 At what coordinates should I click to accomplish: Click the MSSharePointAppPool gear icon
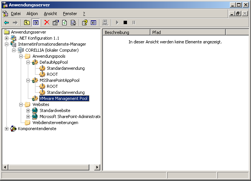[35, 80]
